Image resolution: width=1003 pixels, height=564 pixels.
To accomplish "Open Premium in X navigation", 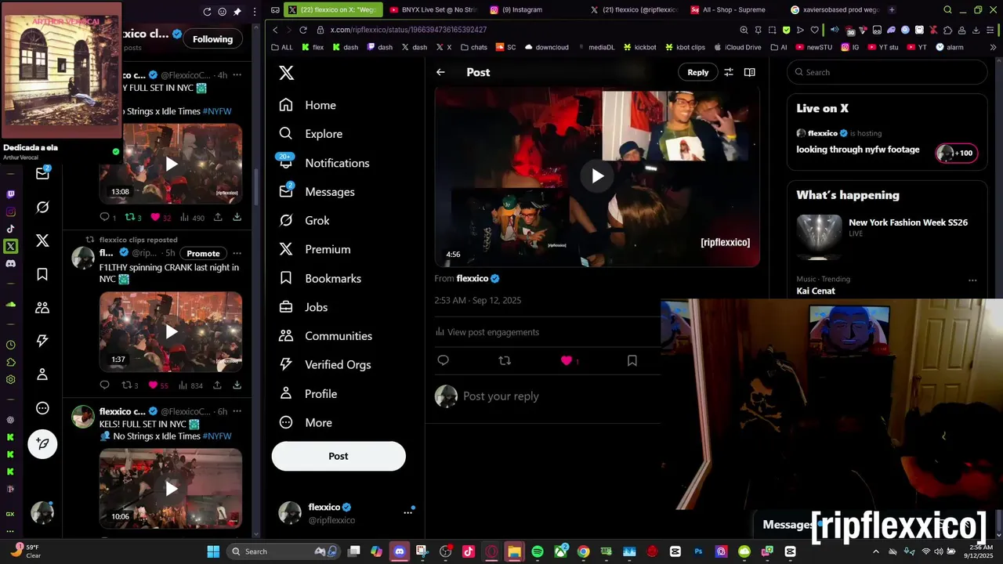I will tap(315, 249).
